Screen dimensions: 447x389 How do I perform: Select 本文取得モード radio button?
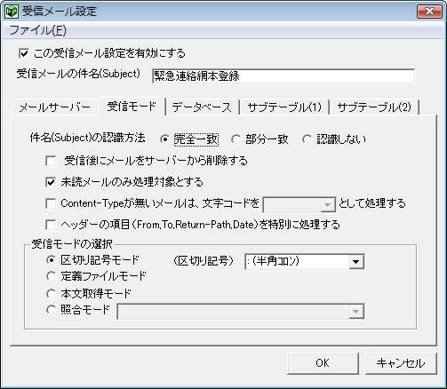[x=51, y=293]
